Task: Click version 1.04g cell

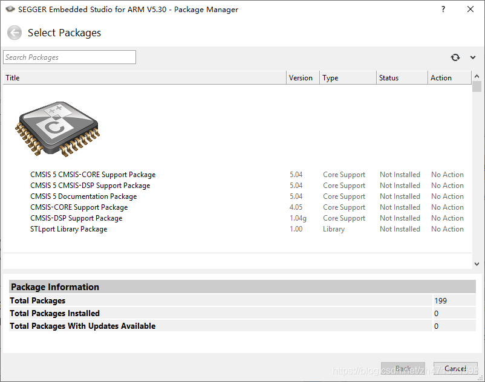Action: [298, 218]
